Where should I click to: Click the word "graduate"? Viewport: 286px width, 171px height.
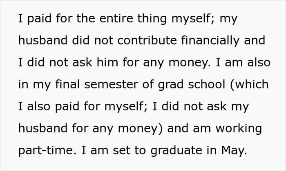(177, 151)
